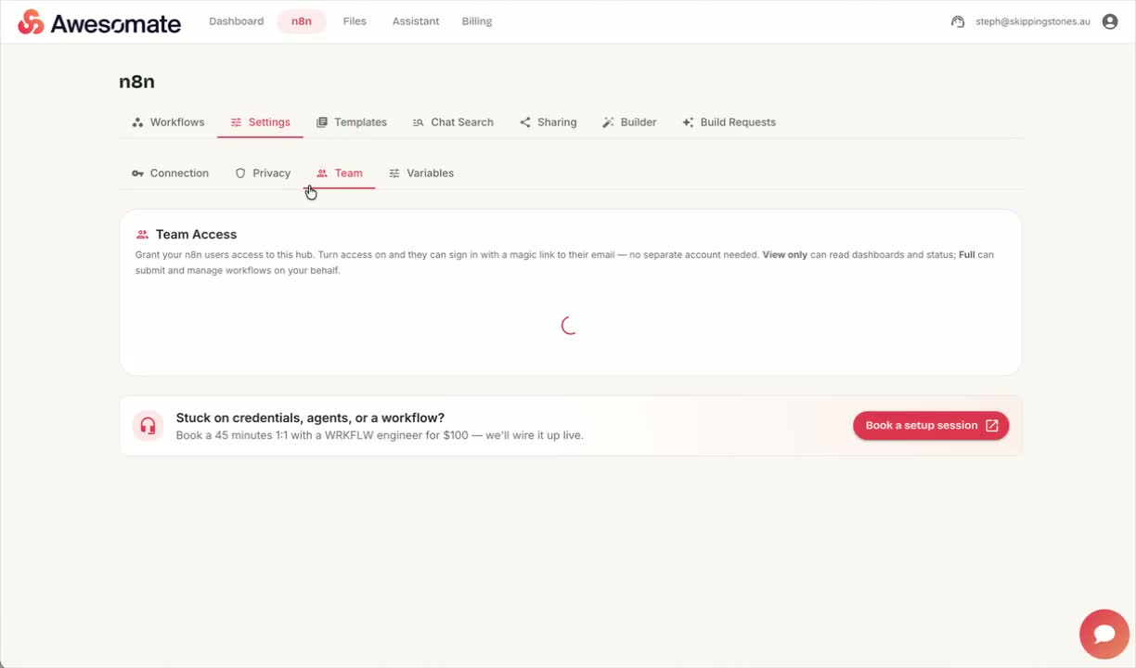The height and width of the screenshot is (668, 1136).
Task: Click the Chat Search magnifier icon
Action: 419,122
